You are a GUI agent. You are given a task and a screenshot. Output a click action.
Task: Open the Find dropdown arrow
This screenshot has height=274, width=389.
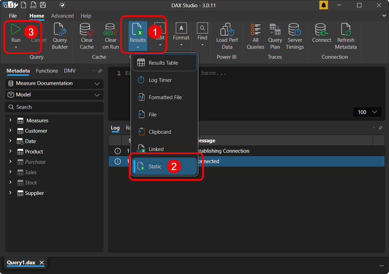202,45
